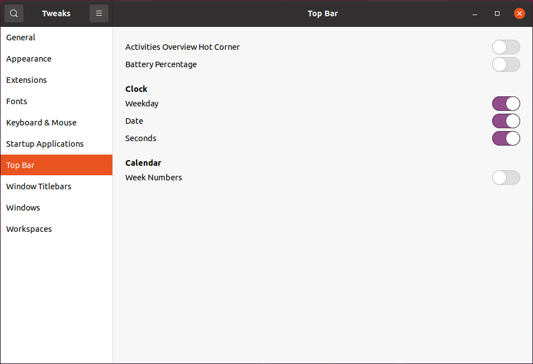
Task: Click the Date label under Clock
Action: pos(134,121)
